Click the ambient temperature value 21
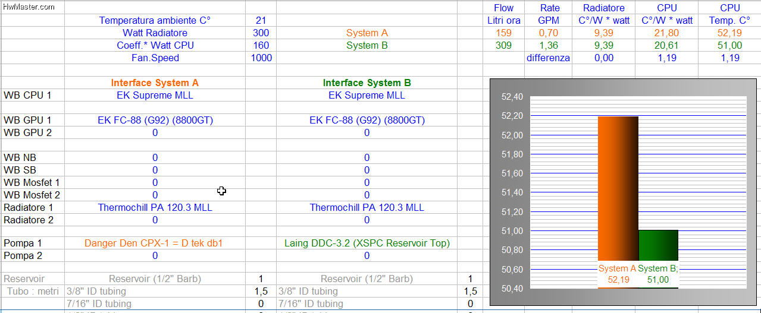This screenshot has width=761, height=313. coord(261,20)
